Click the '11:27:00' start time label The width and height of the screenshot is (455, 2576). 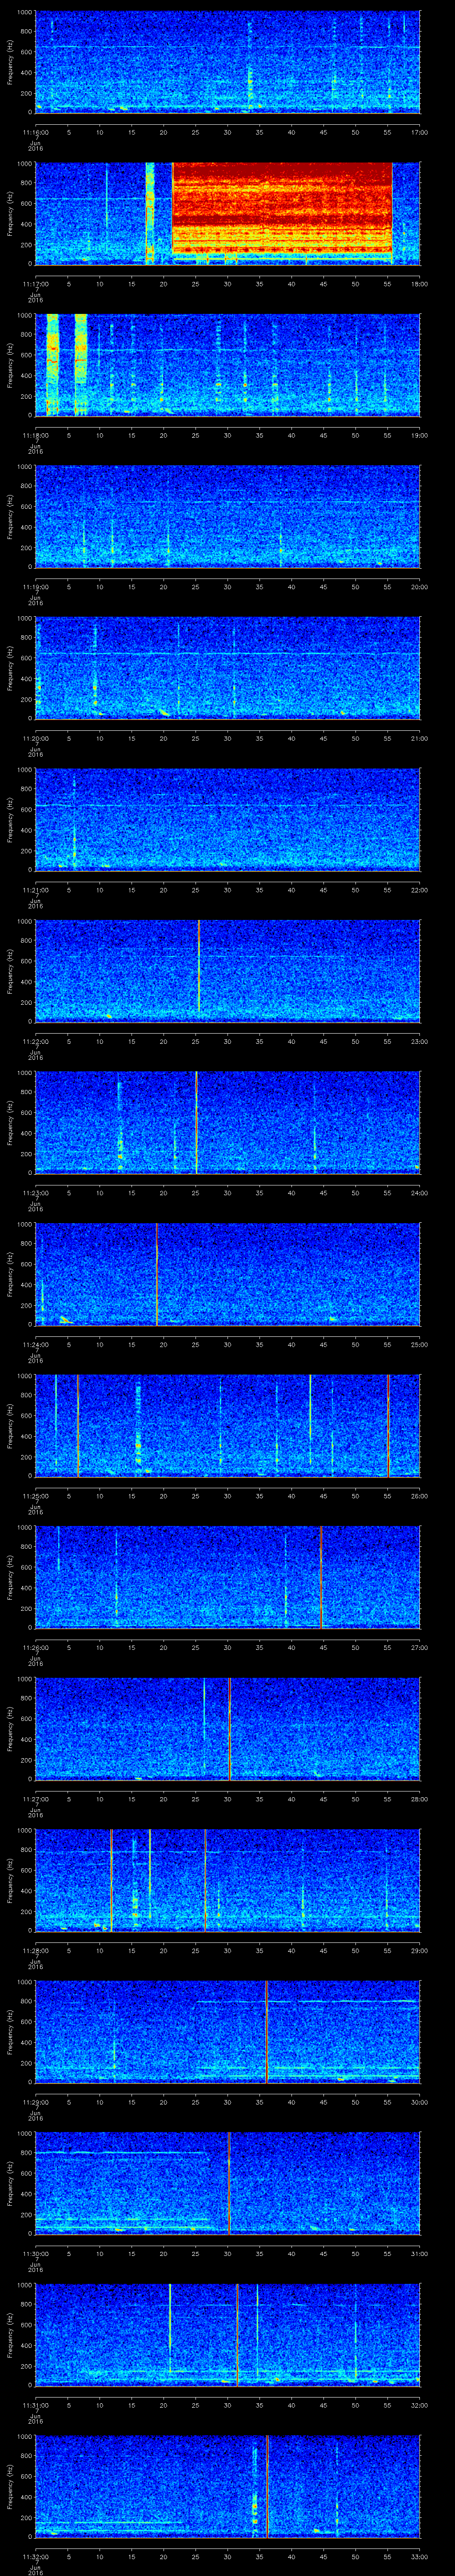(36, 1798)
